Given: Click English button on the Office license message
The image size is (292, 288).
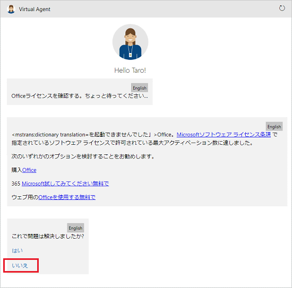Looking at the screenshot, I should click(140, 88).
